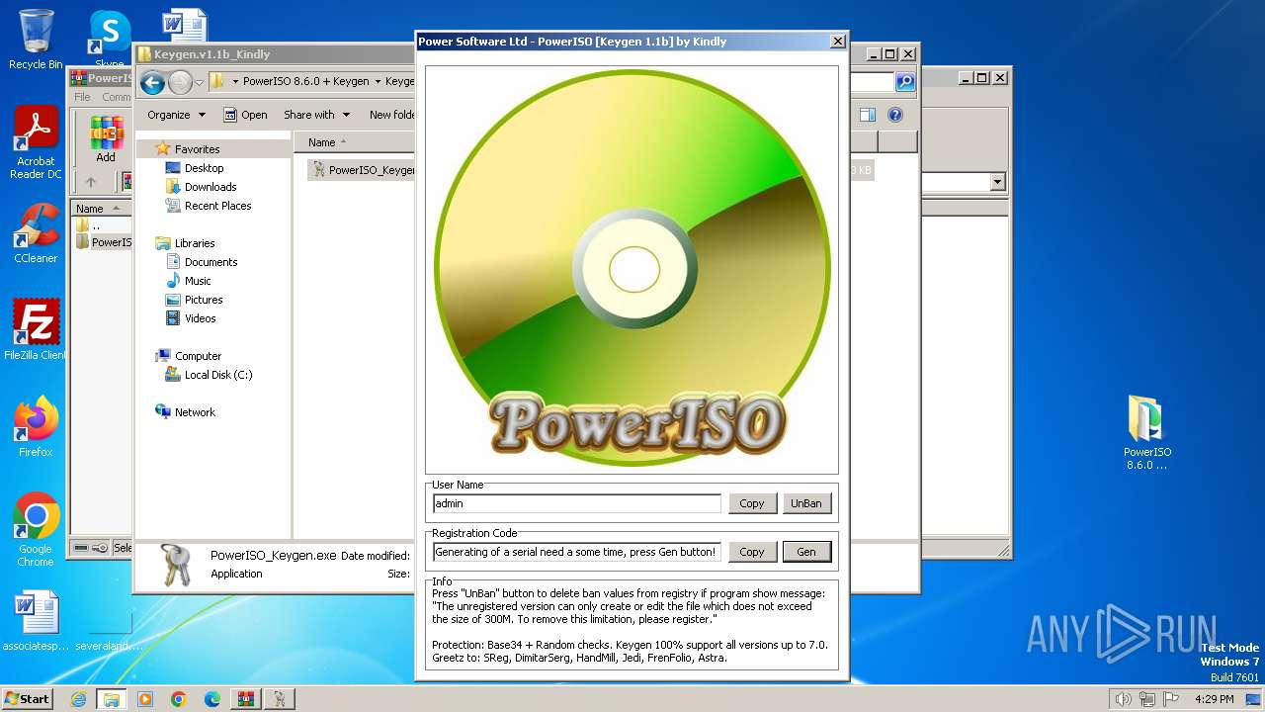Open Chrome from the taskbar

click(x=179, y=699)
